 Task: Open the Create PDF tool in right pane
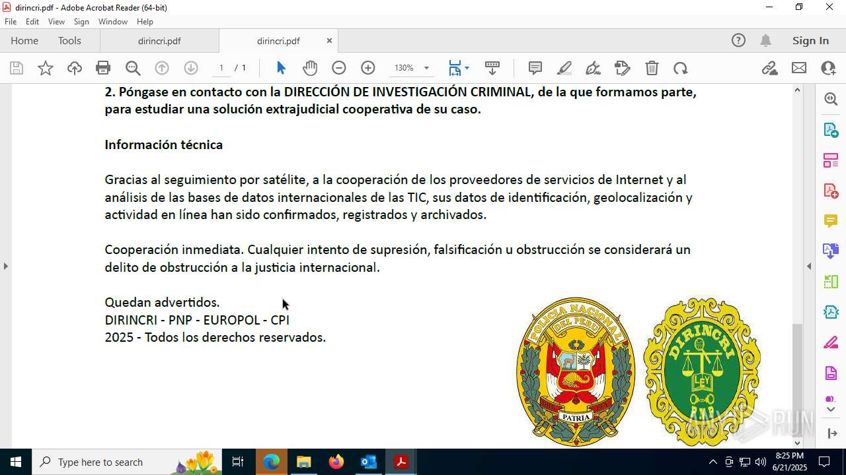831,190
